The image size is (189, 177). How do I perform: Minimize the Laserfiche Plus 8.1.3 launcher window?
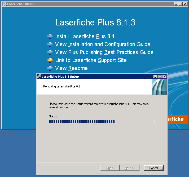tap(176, 4)
